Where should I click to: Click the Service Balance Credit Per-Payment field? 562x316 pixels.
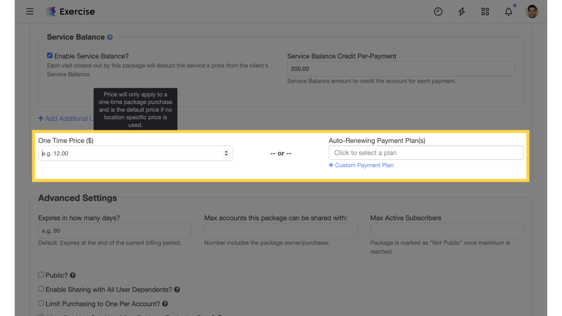coord(401,68)
